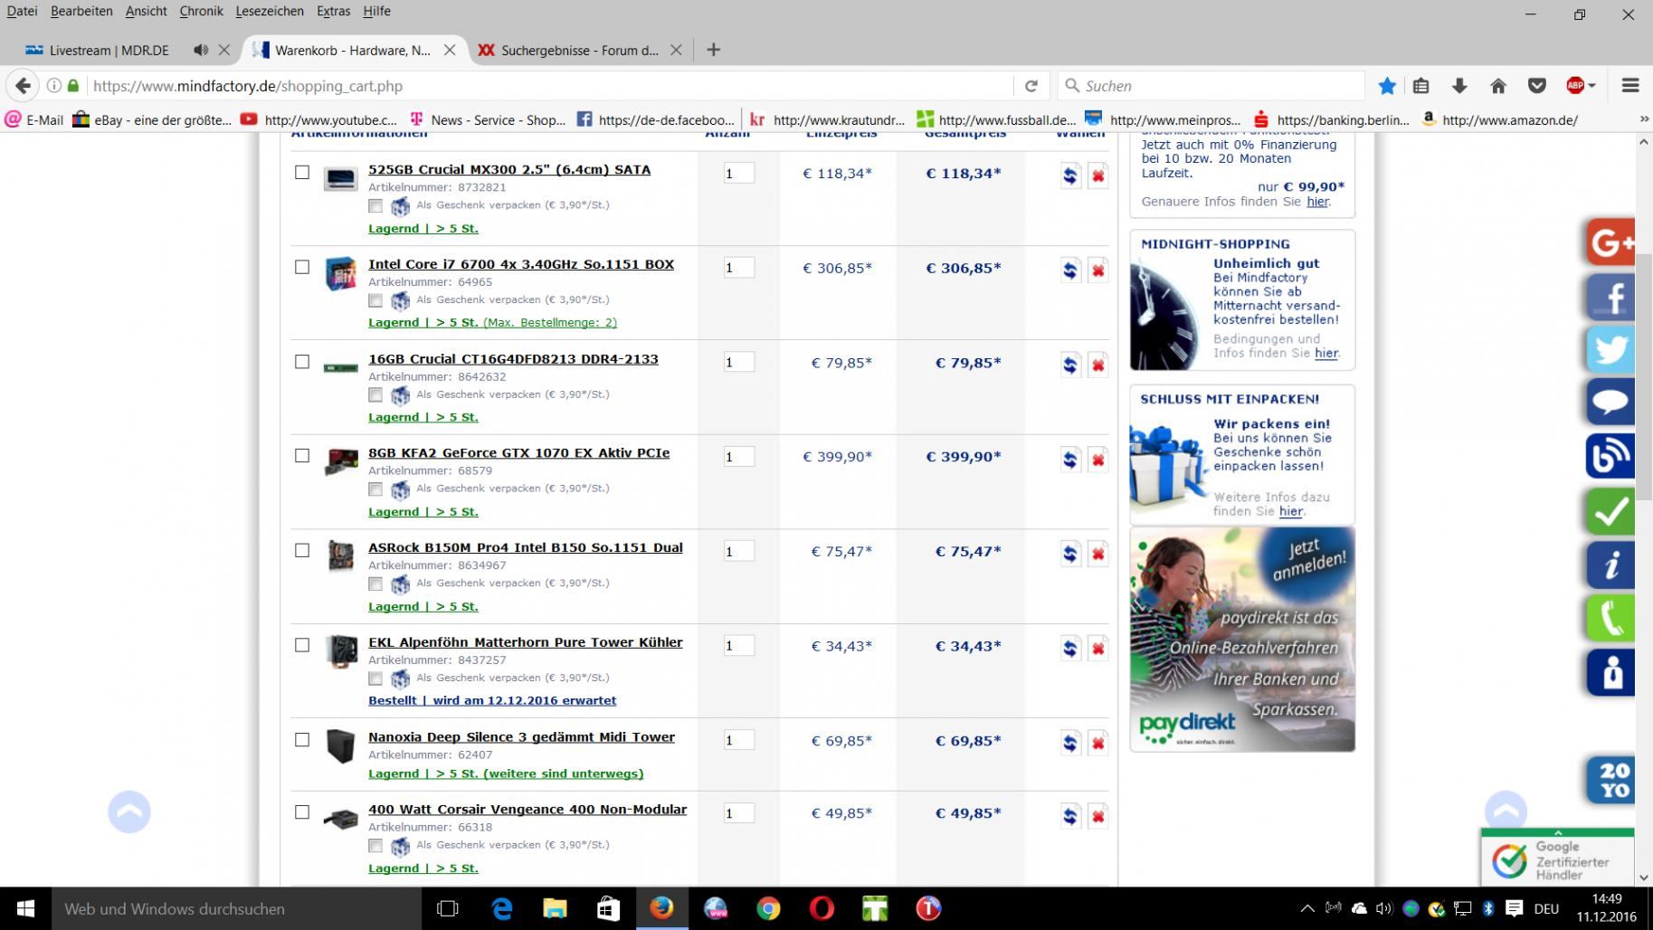
Task: Open the Twitter sidebar button
Action: (1610, 349)
